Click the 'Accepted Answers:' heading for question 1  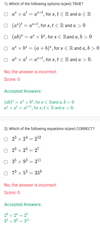click(23, 91)
